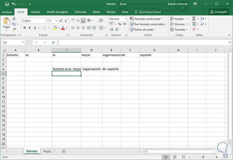Toggle align text left
The width and height of the screenshot is (233, 160).
73,28
